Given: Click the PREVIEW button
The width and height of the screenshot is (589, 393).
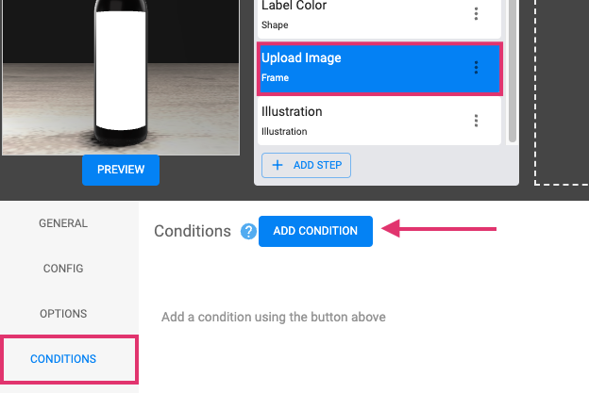Looking at the screenshot, I should [x=121, y=170].
